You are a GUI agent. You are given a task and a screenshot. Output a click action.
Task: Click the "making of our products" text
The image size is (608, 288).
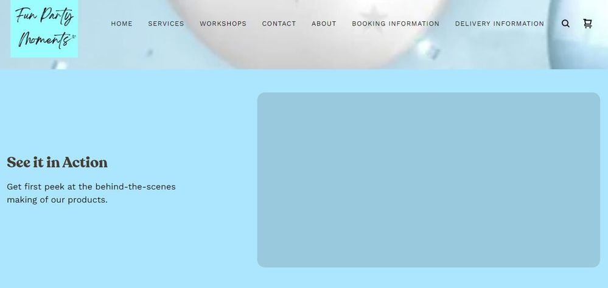pos(57,200)
